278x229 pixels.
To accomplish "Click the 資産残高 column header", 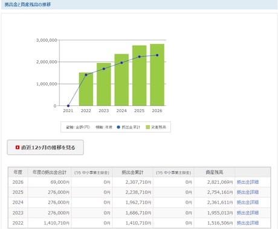I will [x=215, y=172].
